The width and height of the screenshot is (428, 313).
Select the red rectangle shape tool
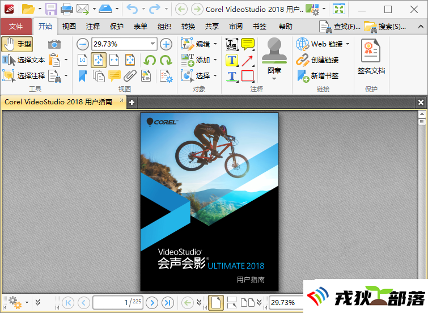tap(248, 76)
